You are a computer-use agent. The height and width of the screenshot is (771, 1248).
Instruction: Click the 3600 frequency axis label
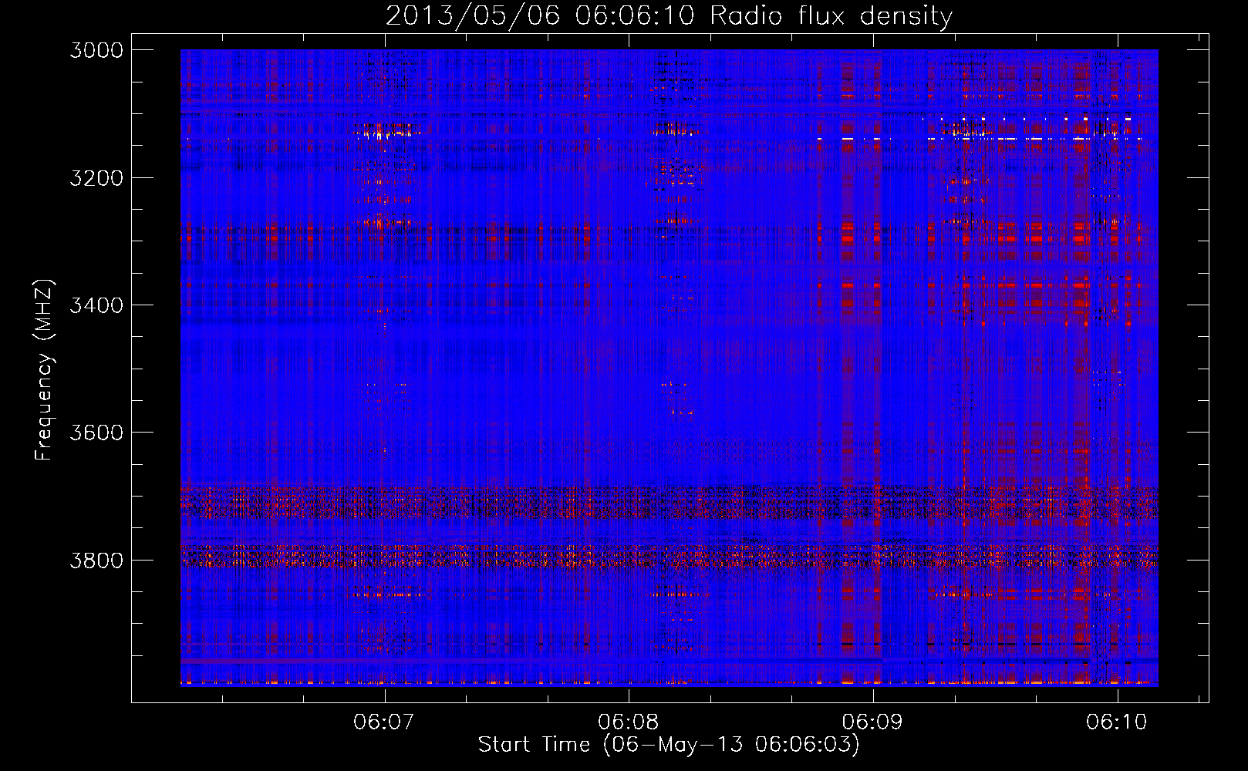click(96, 433)
